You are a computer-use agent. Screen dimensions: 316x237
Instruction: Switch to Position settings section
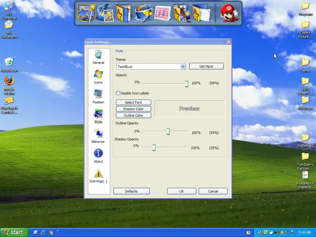click(98, 97)
